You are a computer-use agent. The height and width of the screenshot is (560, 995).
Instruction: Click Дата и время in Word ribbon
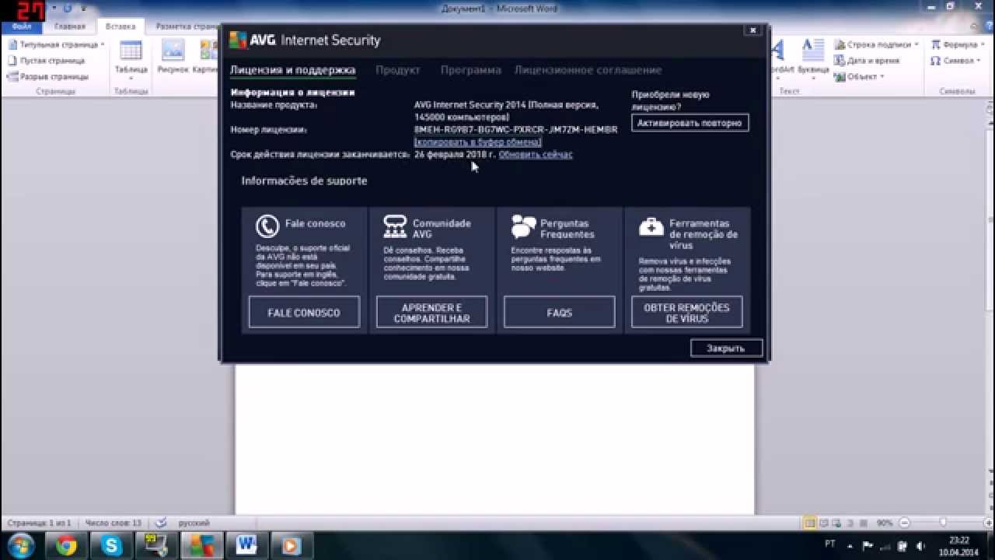(x=867, y=61)
